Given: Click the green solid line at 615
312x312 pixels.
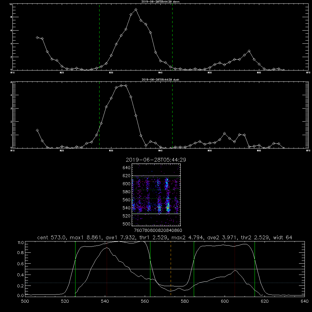Looking at the screenshot, I should tap(255, 269).
